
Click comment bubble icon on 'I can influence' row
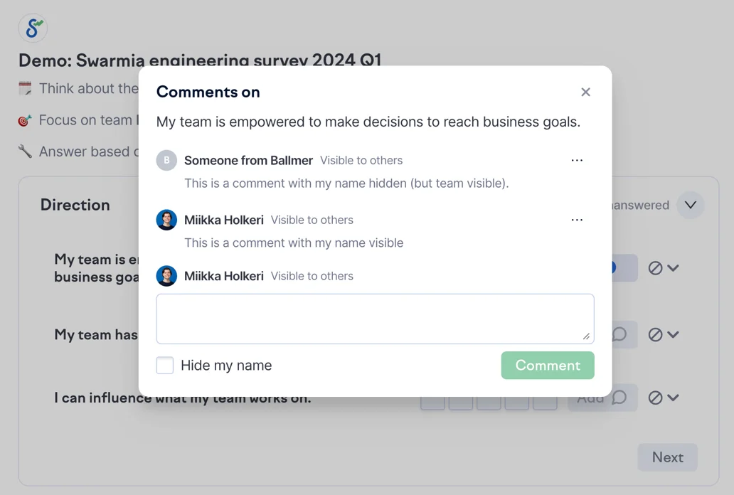click(x=620, y=398)
